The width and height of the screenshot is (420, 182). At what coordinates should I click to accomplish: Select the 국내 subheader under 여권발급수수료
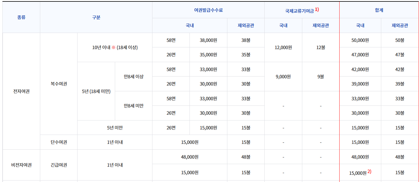(x=190, y=25)
